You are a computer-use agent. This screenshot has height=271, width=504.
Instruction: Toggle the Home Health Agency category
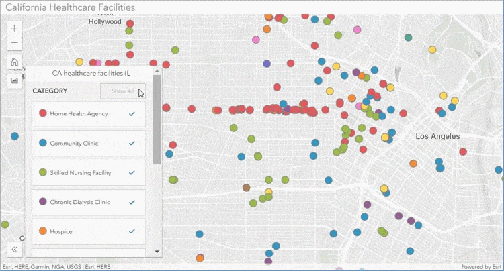point(89,114)
